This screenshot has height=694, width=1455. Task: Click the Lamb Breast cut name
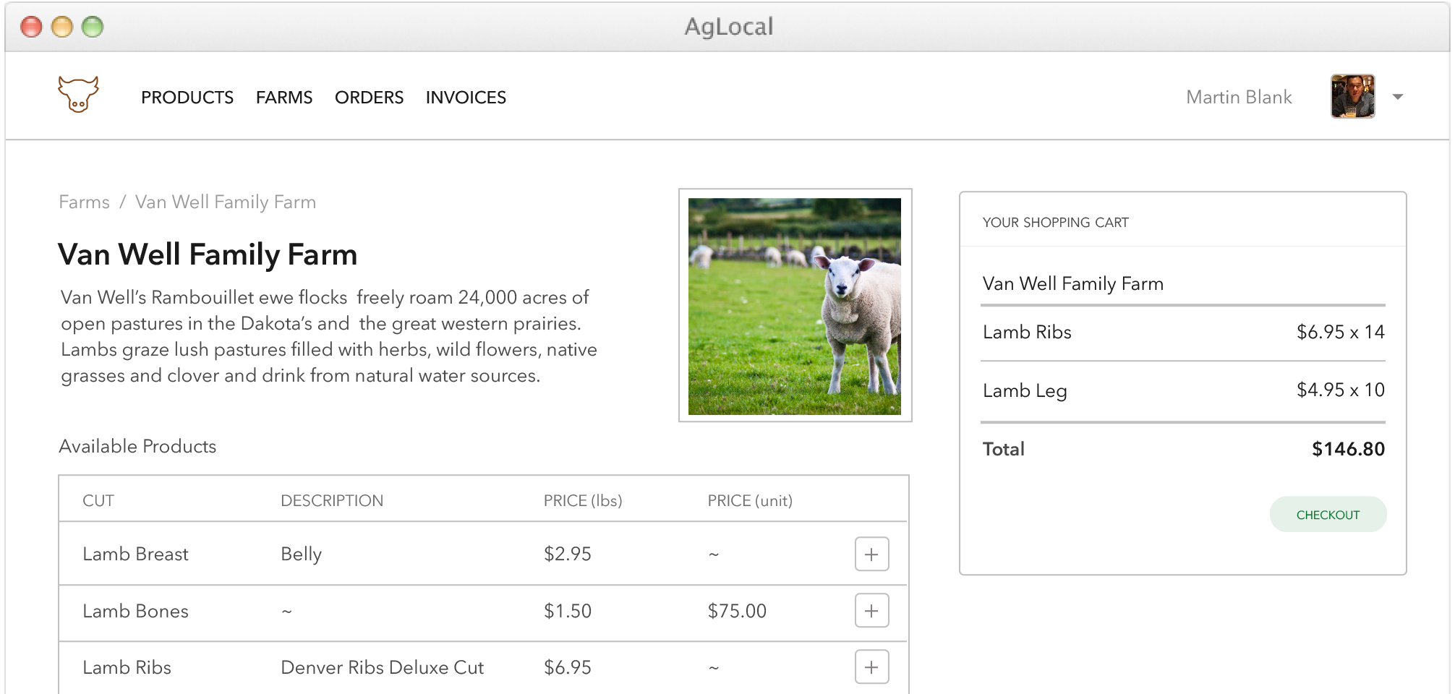pos(135,554)
